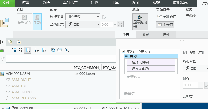Collapse the 集2 (用户定义) constraint set
Viewport: 208px width, 109px height.
(x=123, y=52)
